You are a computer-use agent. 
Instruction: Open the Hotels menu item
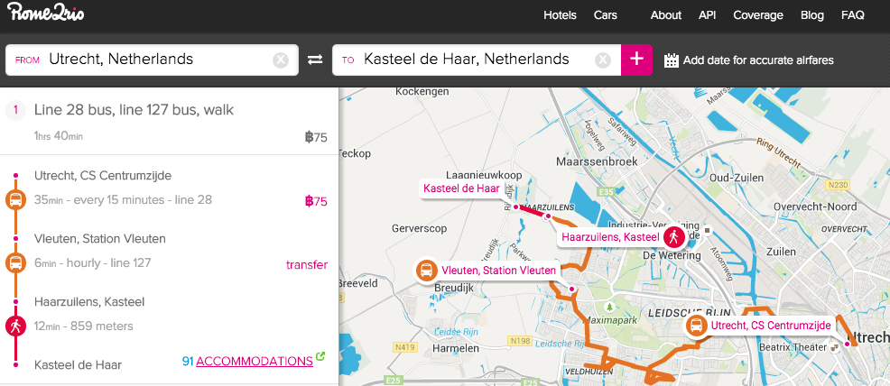pos(561,15)
